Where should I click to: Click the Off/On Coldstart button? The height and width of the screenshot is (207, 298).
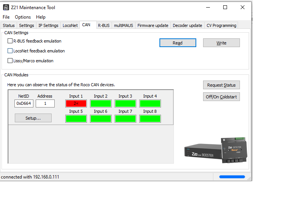pyautogui.click(x=221, y=97)
